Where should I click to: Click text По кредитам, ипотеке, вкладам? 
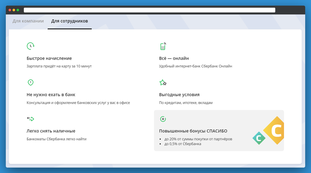click(186, 103)
